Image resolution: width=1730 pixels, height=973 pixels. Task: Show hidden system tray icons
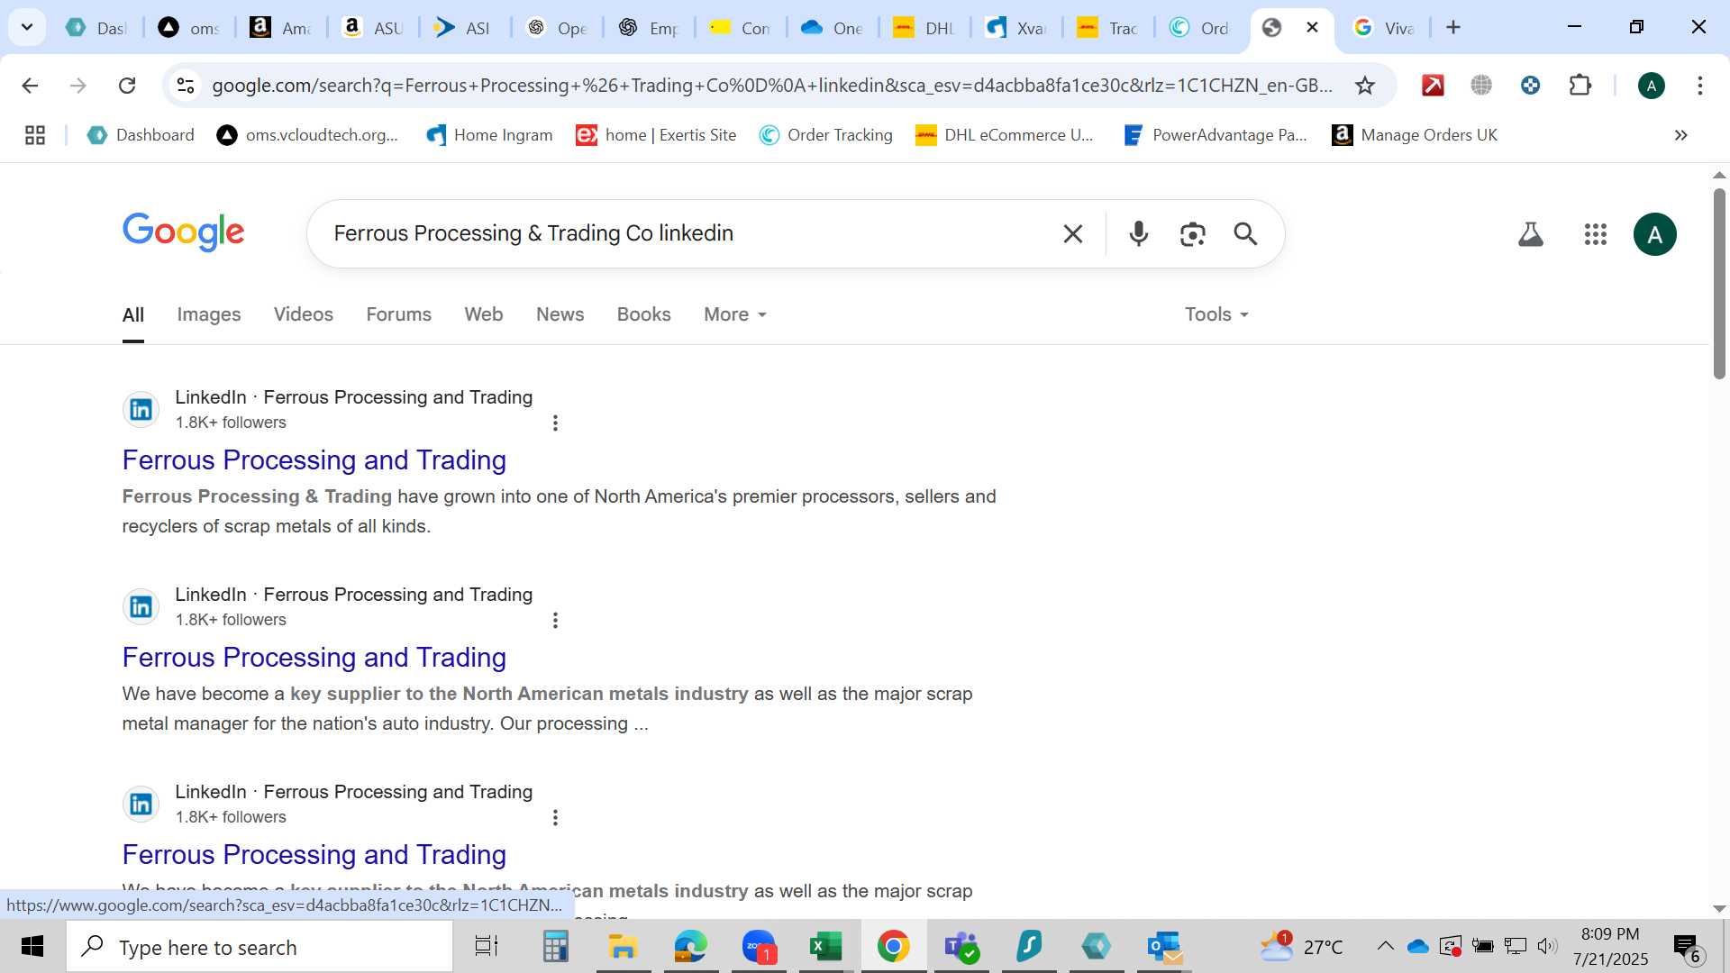1385,946
